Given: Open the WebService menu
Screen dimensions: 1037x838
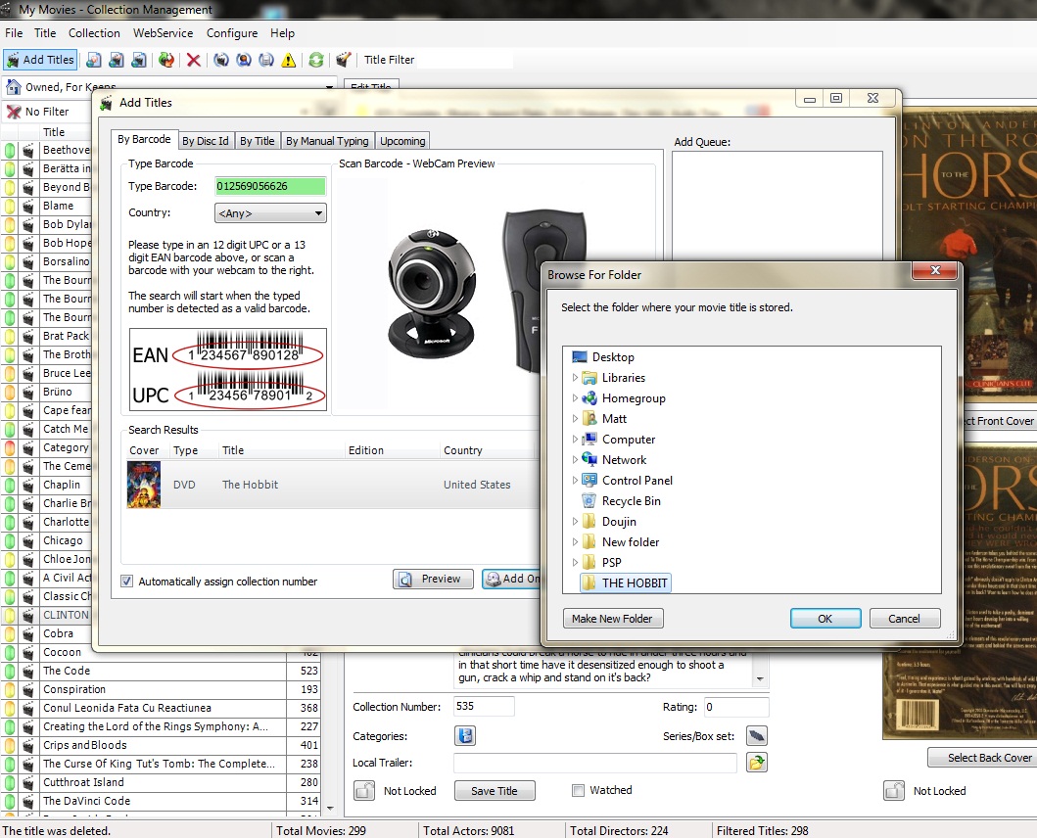Looking at the screenshot, I should 163,32.
